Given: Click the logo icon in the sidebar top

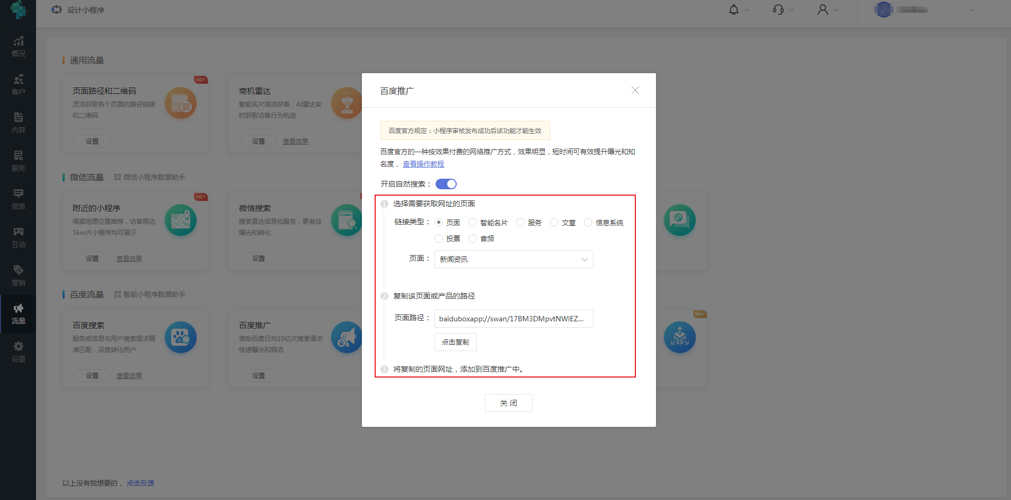Looking at the screenshot, I should [18, 9].
